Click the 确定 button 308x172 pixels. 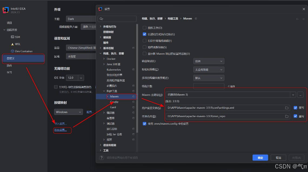[x=260, y=158]
